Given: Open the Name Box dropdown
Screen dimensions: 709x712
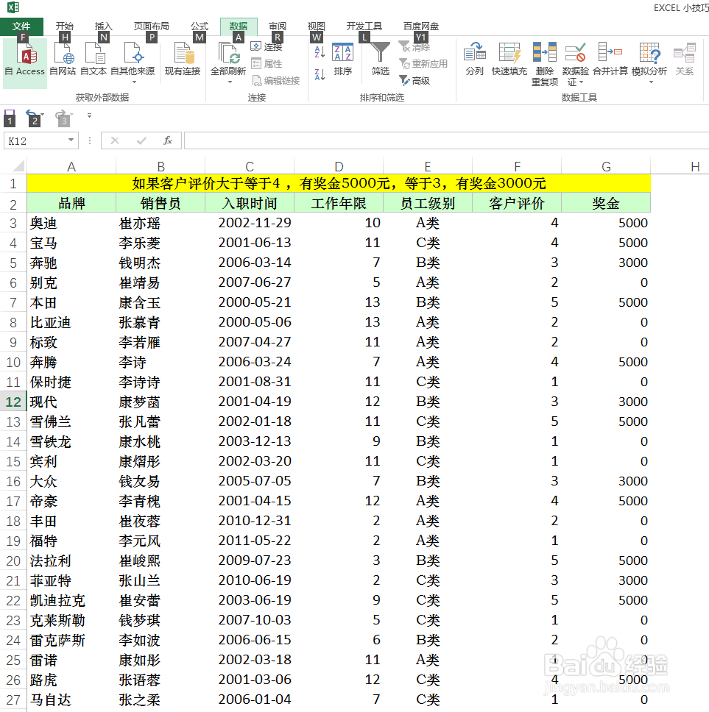Looking at the screenshot, I should coord(71,140).
